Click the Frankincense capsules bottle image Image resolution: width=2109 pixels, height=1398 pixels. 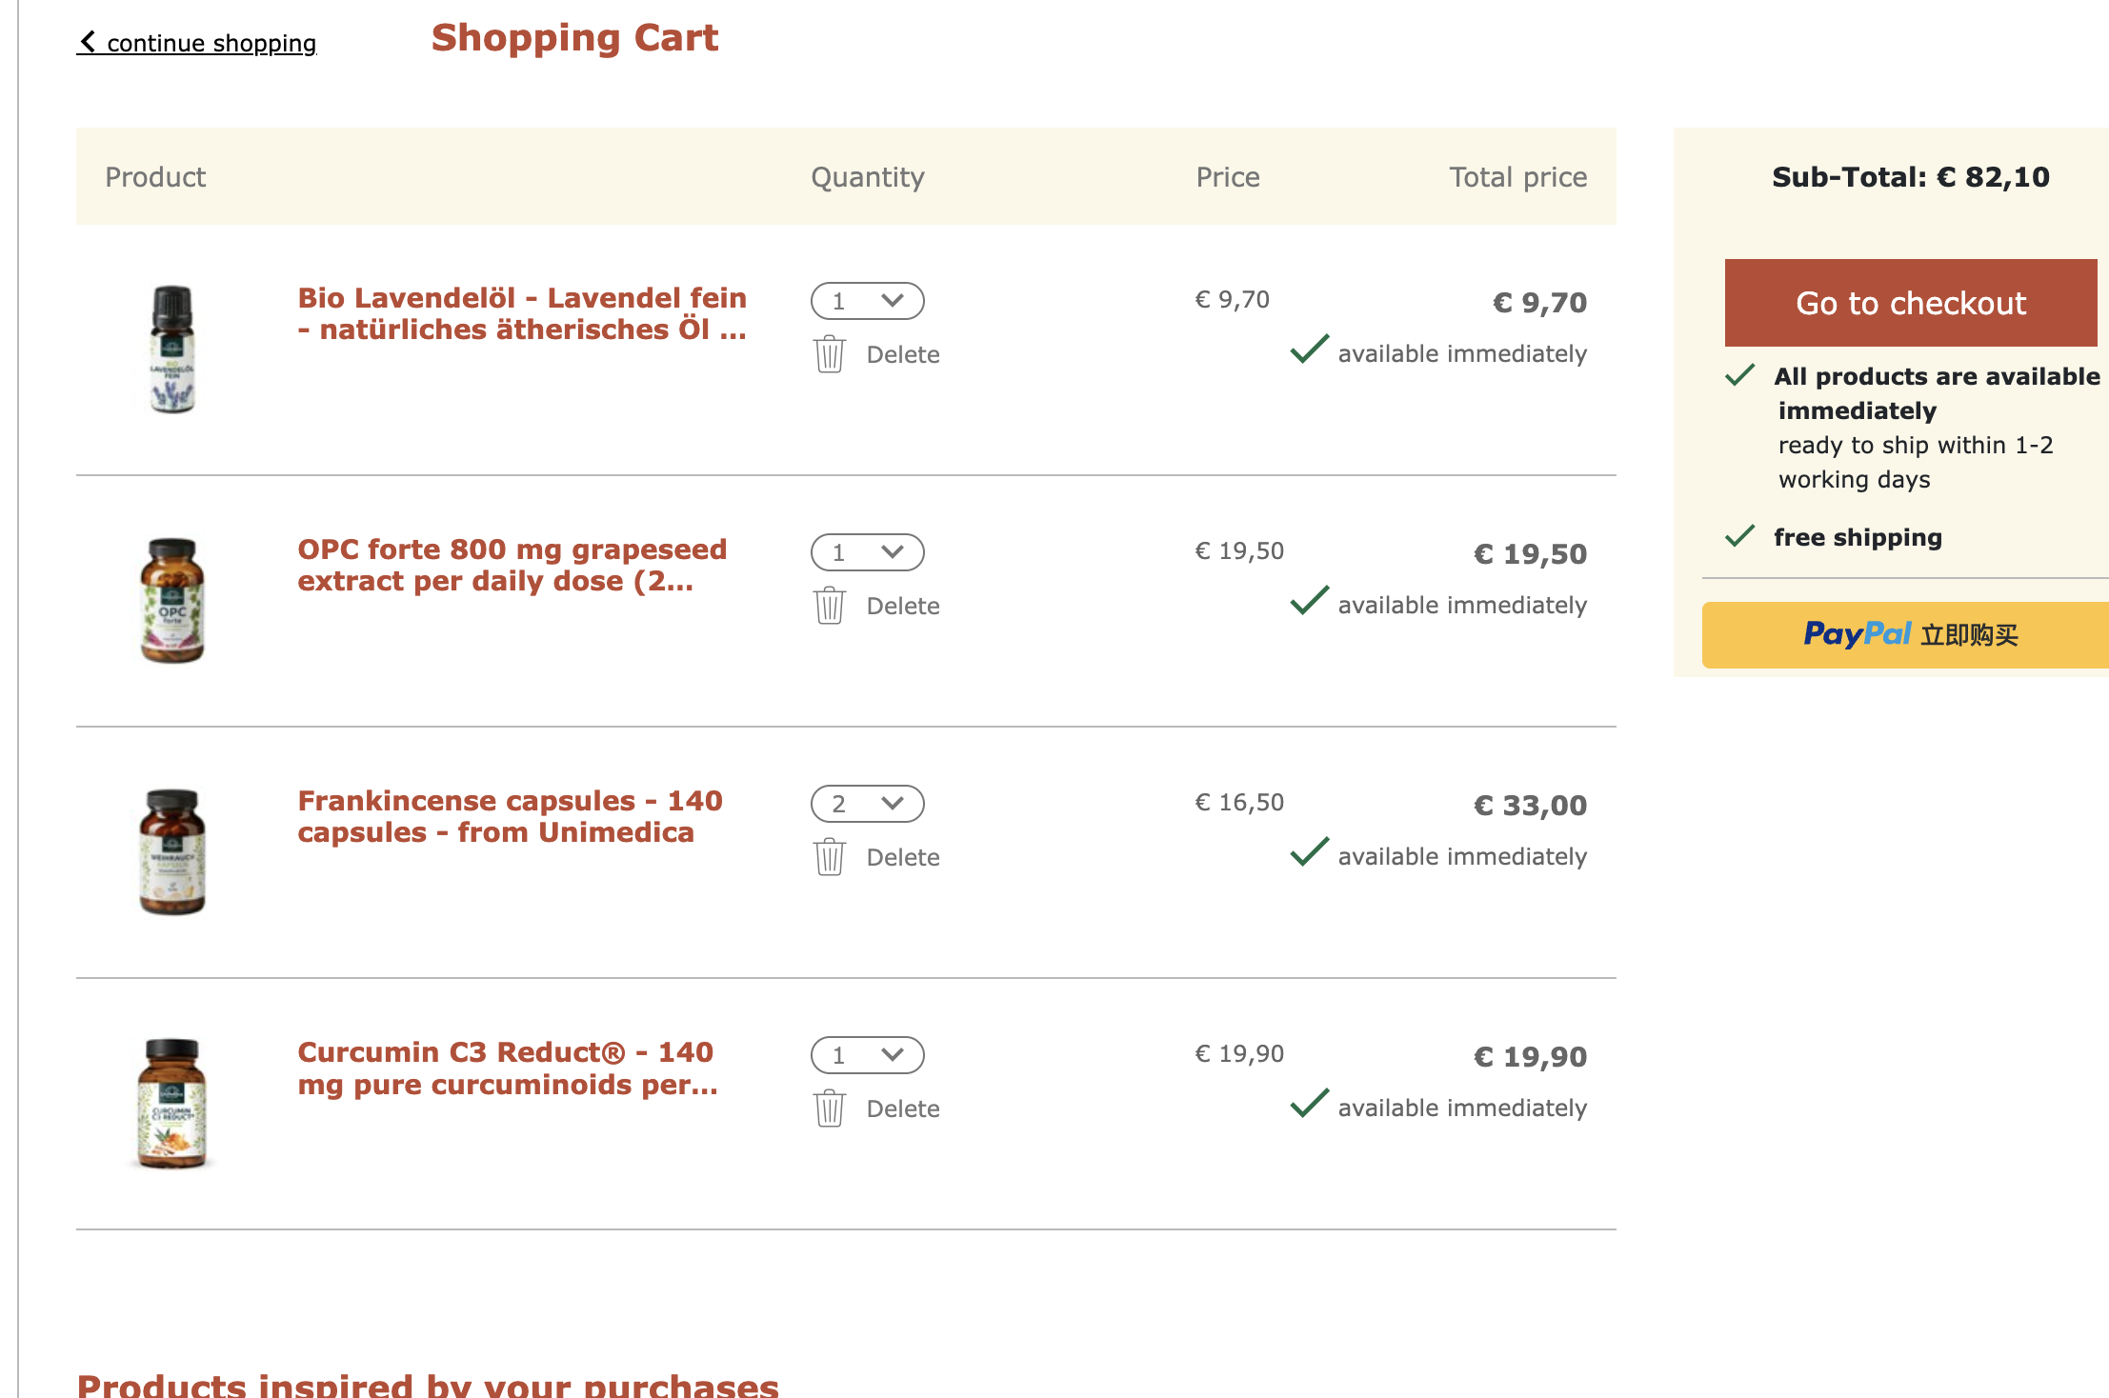pyautogui.click(x=172, y=851)
